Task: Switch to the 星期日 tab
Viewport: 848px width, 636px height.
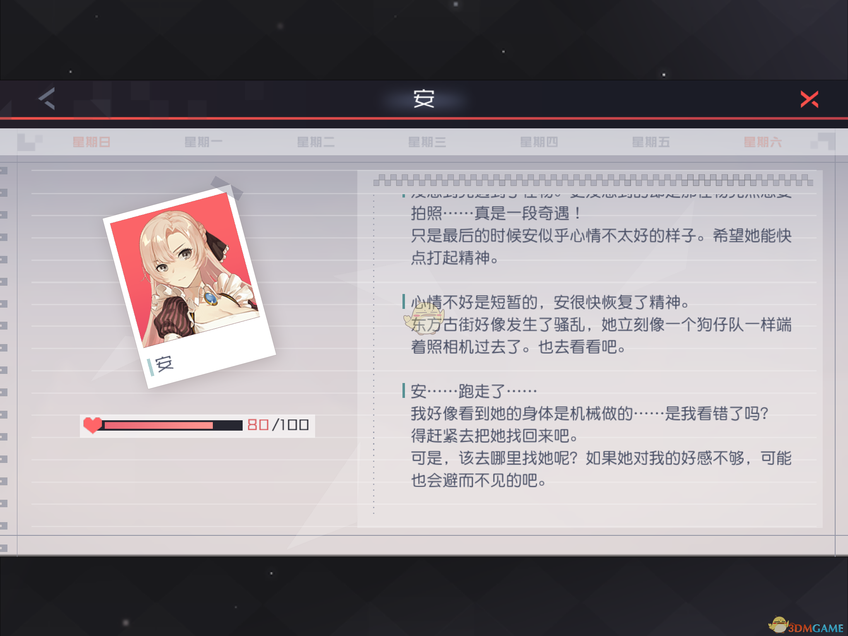Action: tap(92, 142)
